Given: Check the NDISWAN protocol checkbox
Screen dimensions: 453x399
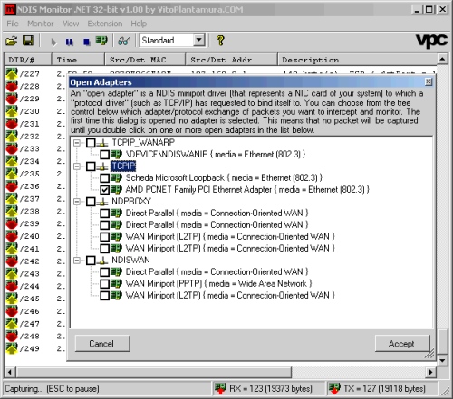Looking at the screenshot, I should 91,261.
